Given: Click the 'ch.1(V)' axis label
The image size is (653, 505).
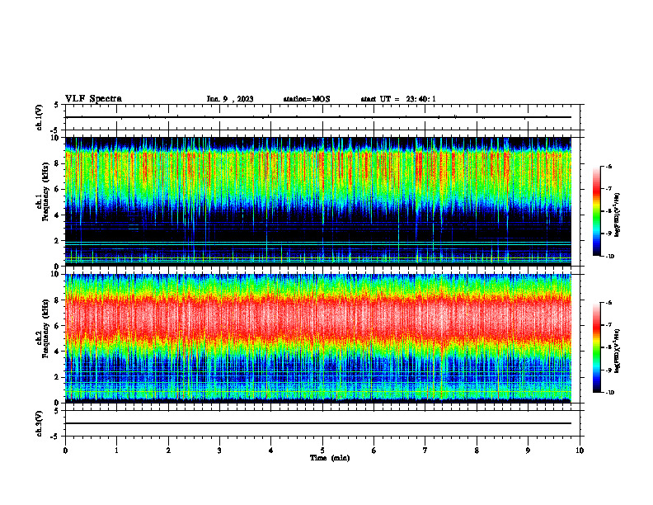Looking at the screenshot, I should click(x=40, y=117).
